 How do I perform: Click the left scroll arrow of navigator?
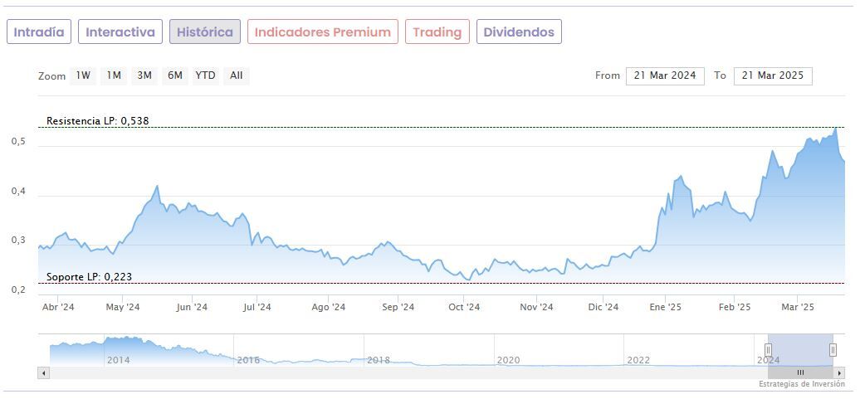point(42,372)
